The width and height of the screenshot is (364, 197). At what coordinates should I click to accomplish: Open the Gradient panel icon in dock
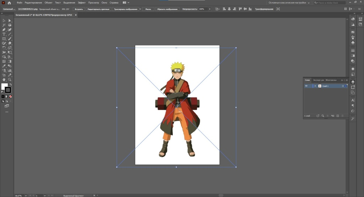tap(353, 56)
